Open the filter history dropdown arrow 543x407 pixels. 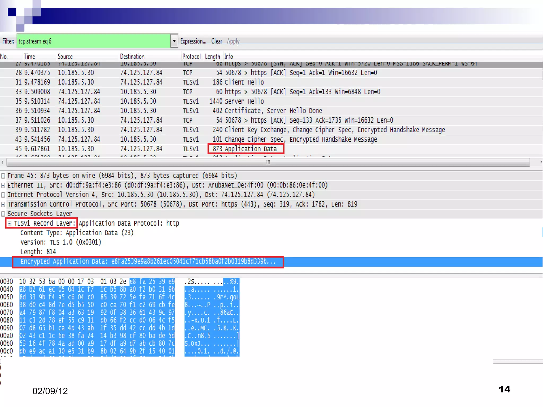click(174, 41)
